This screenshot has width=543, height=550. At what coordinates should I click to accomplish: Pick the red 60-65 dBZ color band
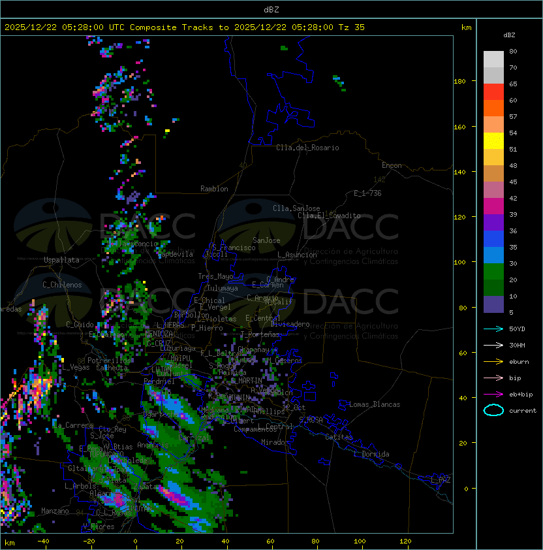(x=493, y=92)
